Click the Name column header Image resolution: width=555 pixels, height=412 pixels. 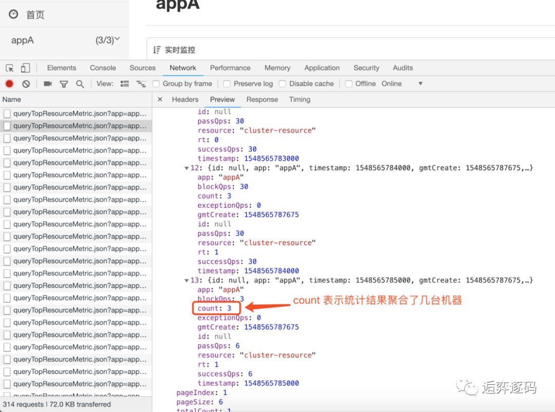tap(12, 100)
